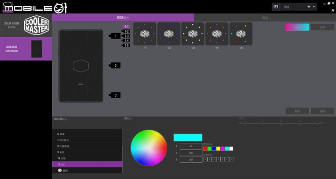The image size is (336, 179).
Task: Click the G value field
Action: (191, 153)
